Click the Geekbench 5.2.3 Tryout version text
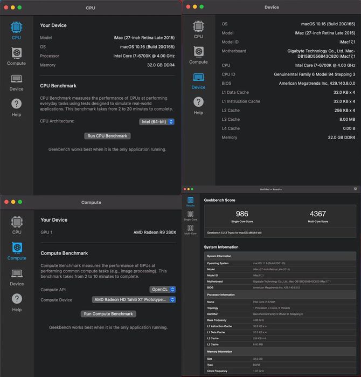The image size is (361, 377). (x=234, y=233)
